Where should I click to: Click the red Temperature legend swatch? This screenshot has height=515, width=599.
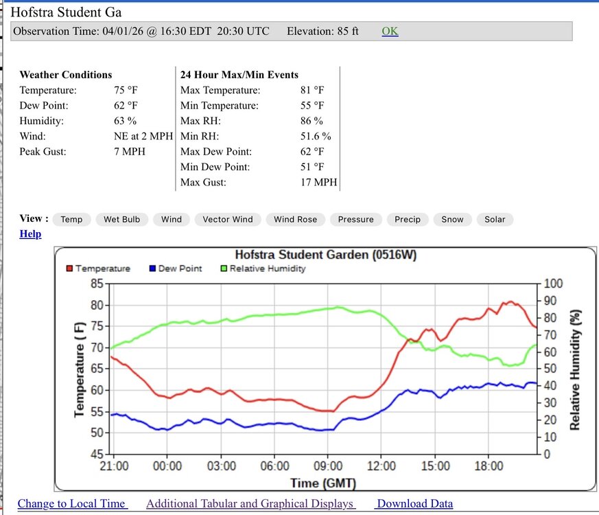[x=69, y=268]
